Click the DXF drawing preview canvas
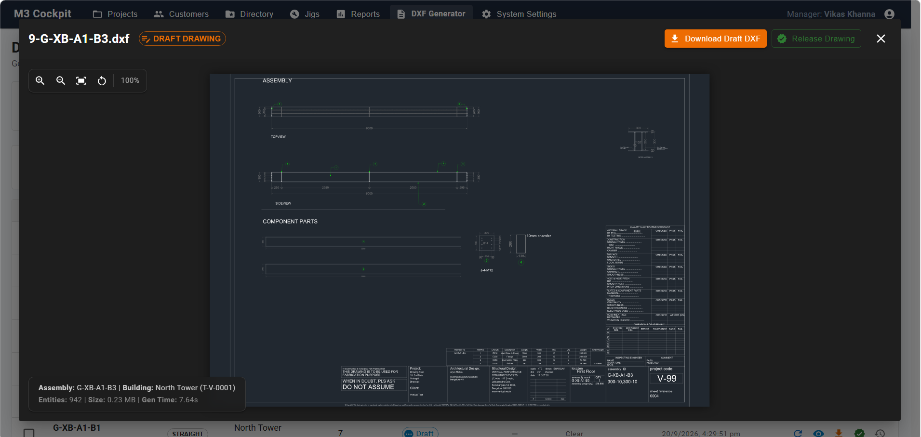Screen dimensions: 921x437 click(x=459, y=240)
